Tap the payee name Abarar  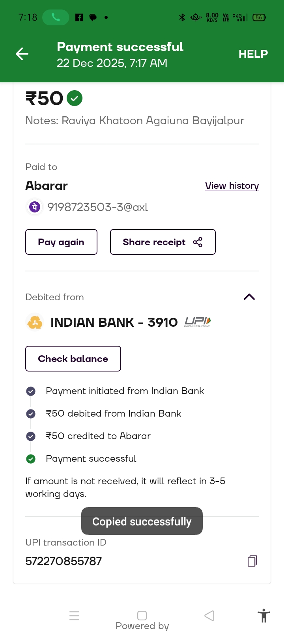tap(47, 186)
